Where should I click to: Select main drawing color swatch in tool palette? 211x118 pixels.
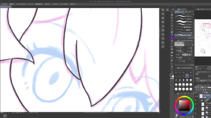[171, 75]
